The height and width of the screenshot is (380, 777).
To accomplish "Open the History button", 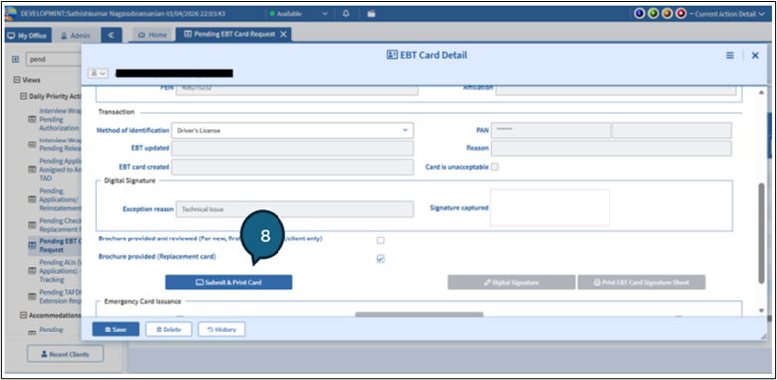I will click(222, 329).
